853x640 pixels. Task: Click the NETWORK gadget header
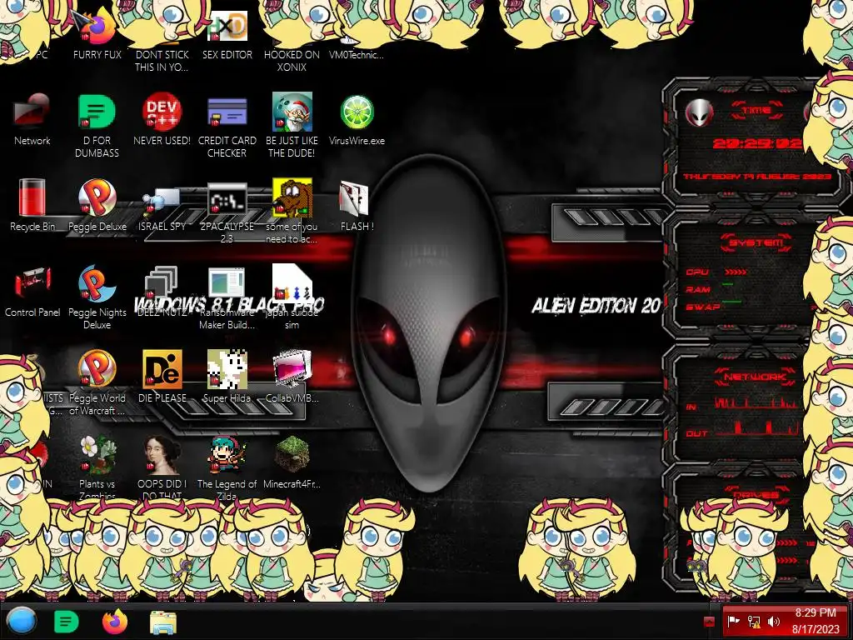coord(756,377)
